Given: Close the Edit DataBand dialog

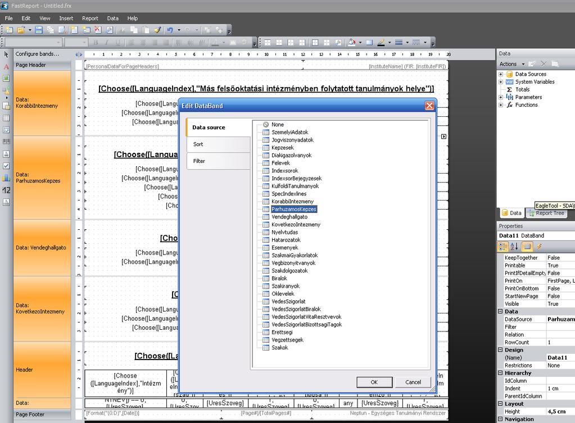Looking at the screenshot, I should pyautogui.click(x=429, y=106).
